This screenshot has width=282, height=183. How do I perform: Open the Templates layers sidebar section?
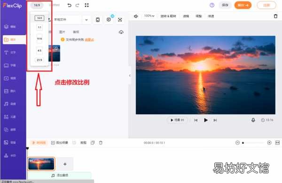pos(10,27)
